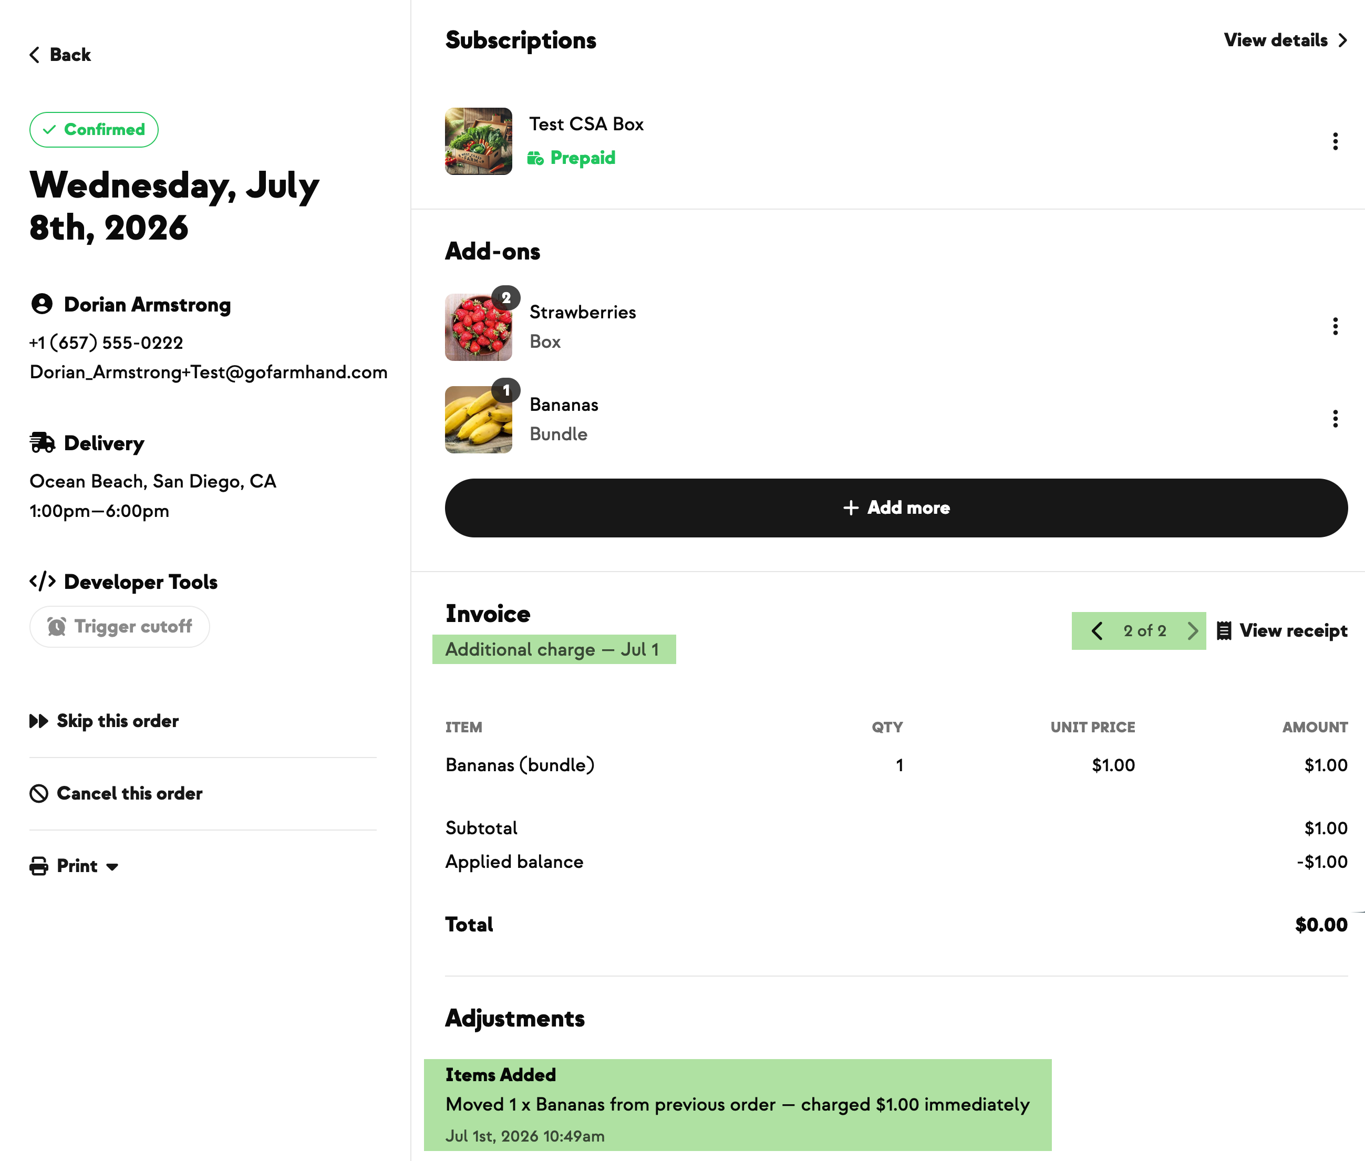Screen dimensions: 1365x1161
Task: Click the customer profile icon by Dorian Armstrong
Action: (42, 304)
